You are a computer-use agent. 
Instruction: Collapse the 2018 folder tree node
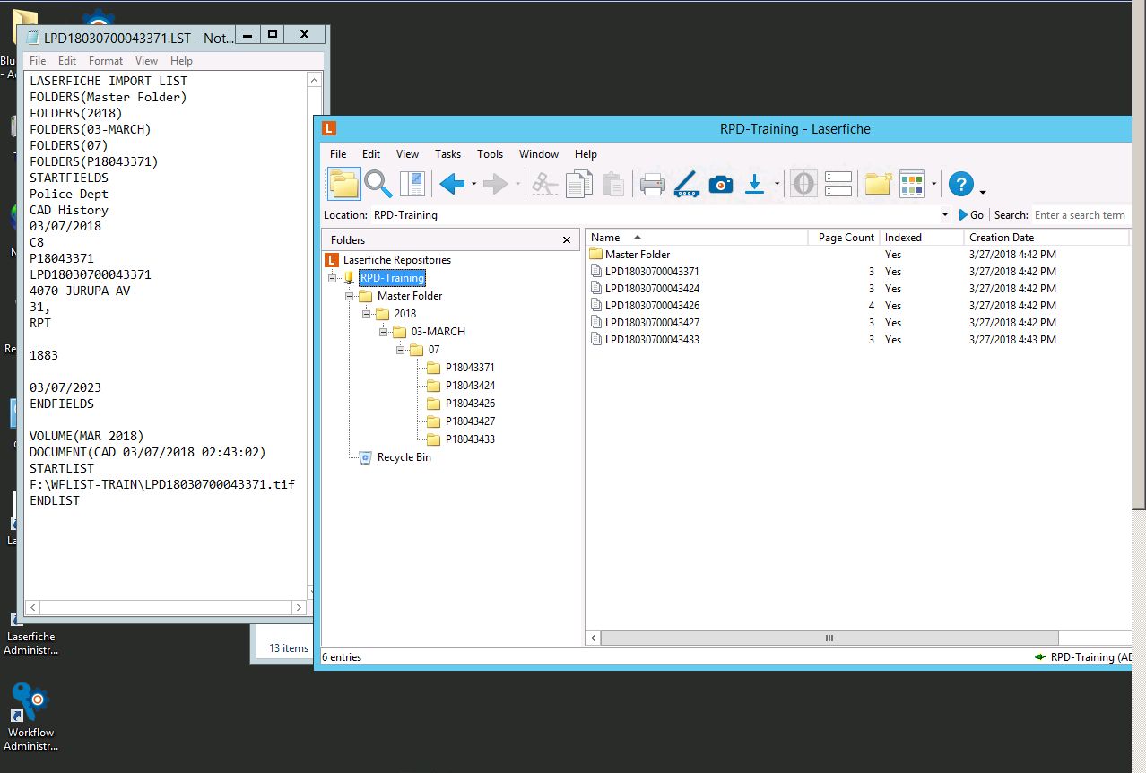367,314
